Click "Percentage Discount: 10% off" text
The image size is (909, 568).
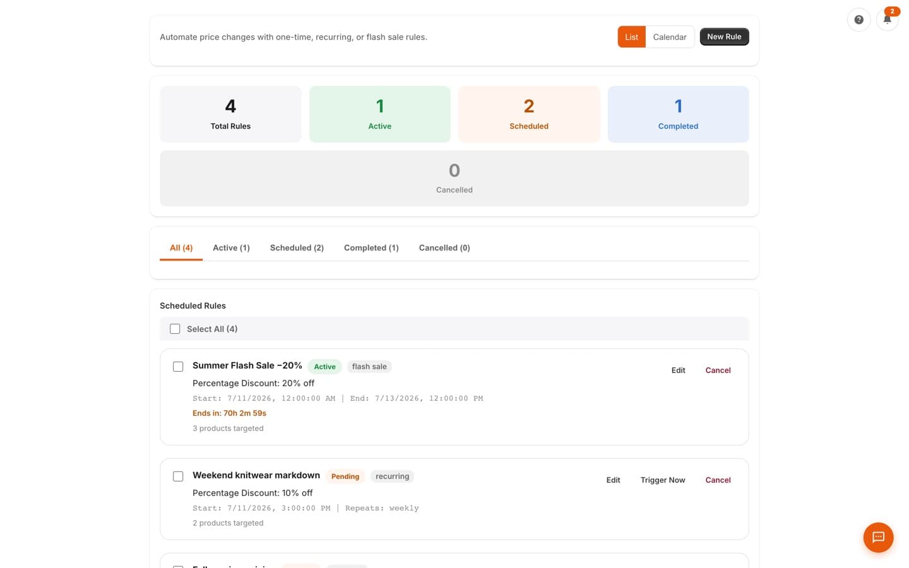[x=252, y=493]
